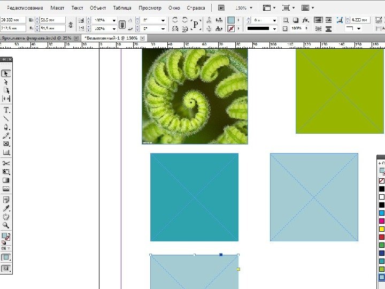Open the shear angle dropdown
The height and width of the screenshot is (289, 385).
[163, 29]
